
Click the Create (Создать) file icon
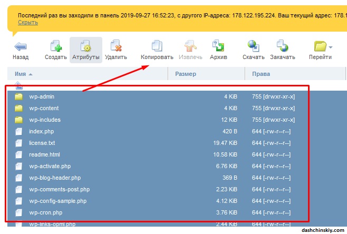[55, 46]
